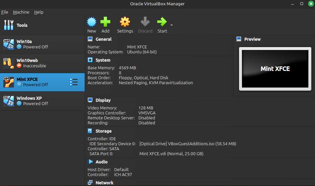The image size is (315, 186).
Task: Click the Mint XFCE preview thumbnail
Action: tap(275, 69)
